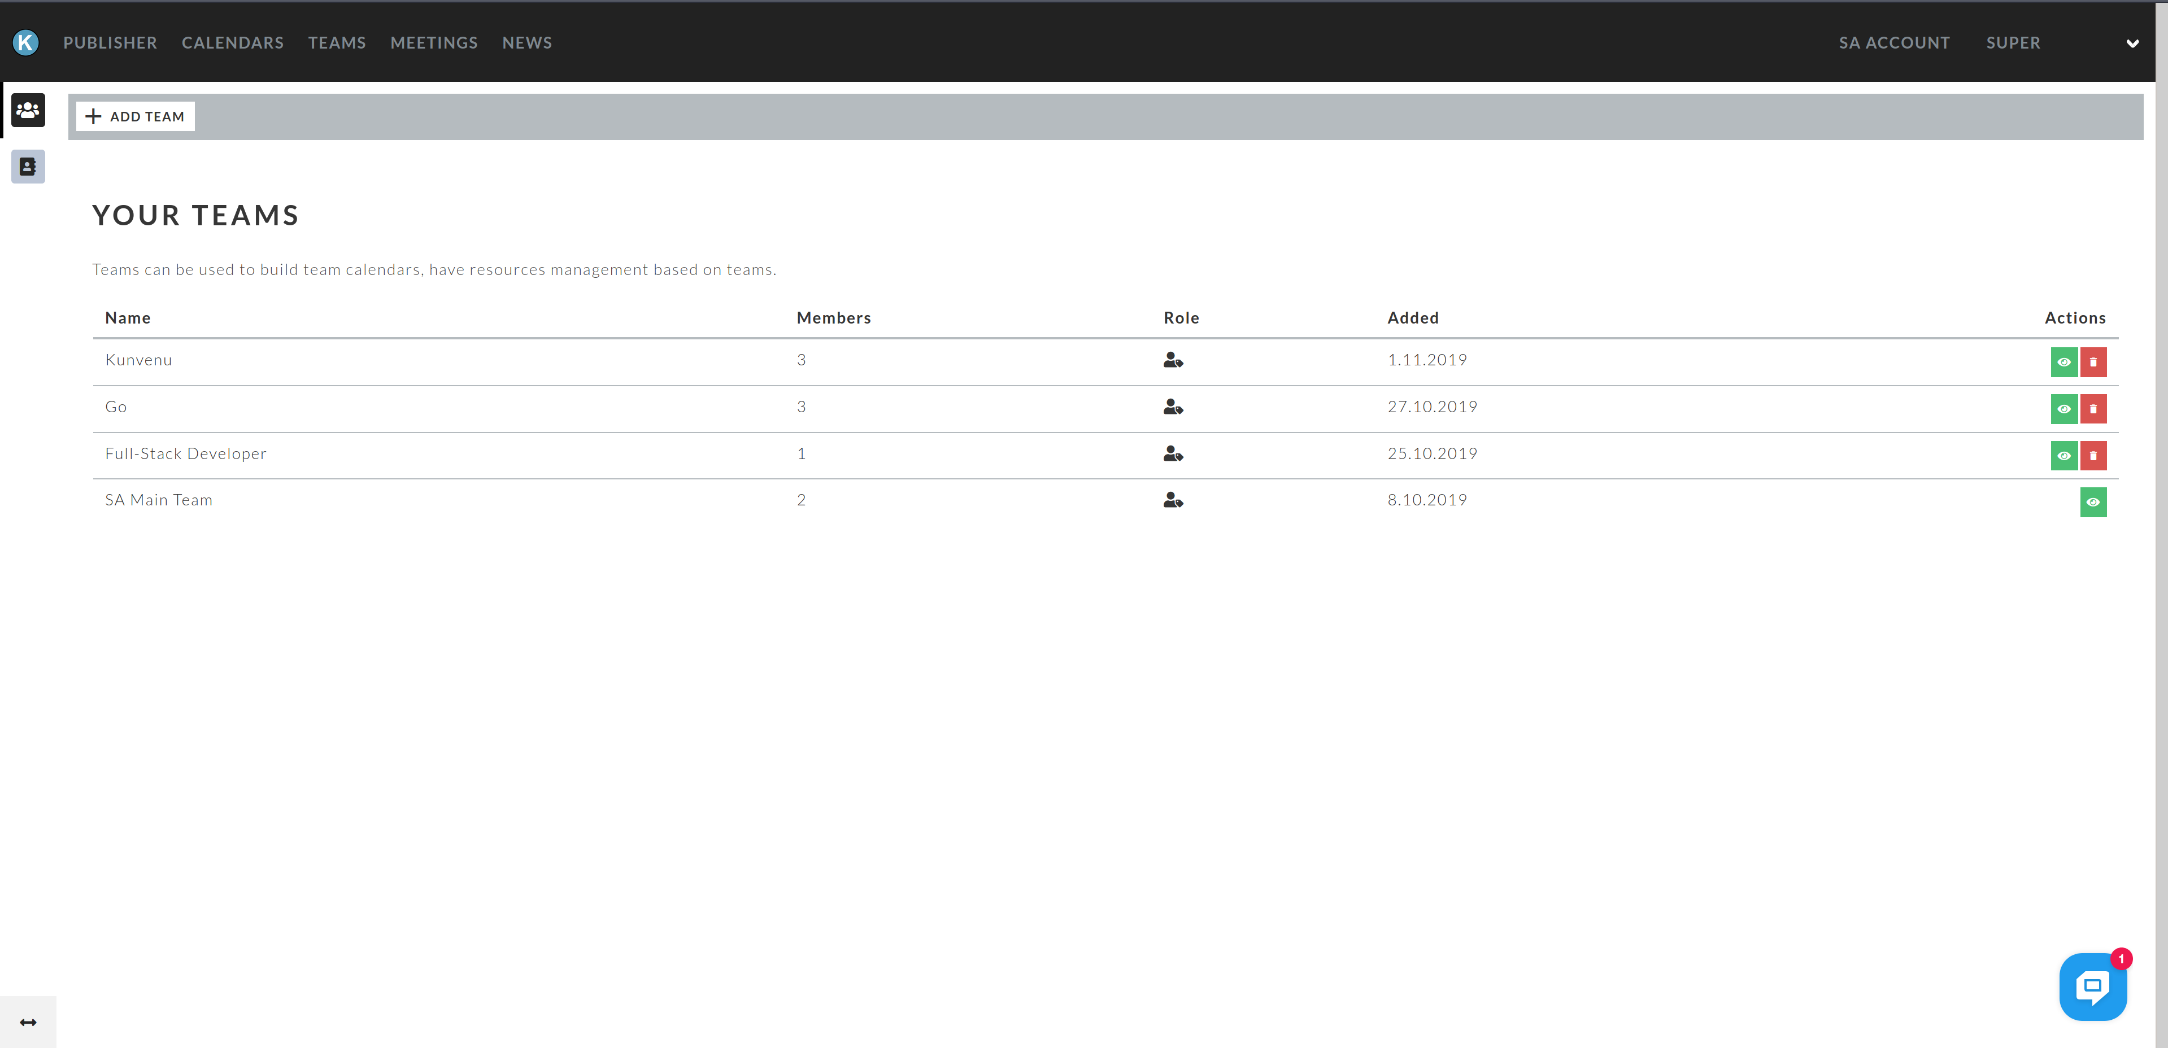
Task: Click the Kunvenu K logo icon
Action: coord(25,42)
